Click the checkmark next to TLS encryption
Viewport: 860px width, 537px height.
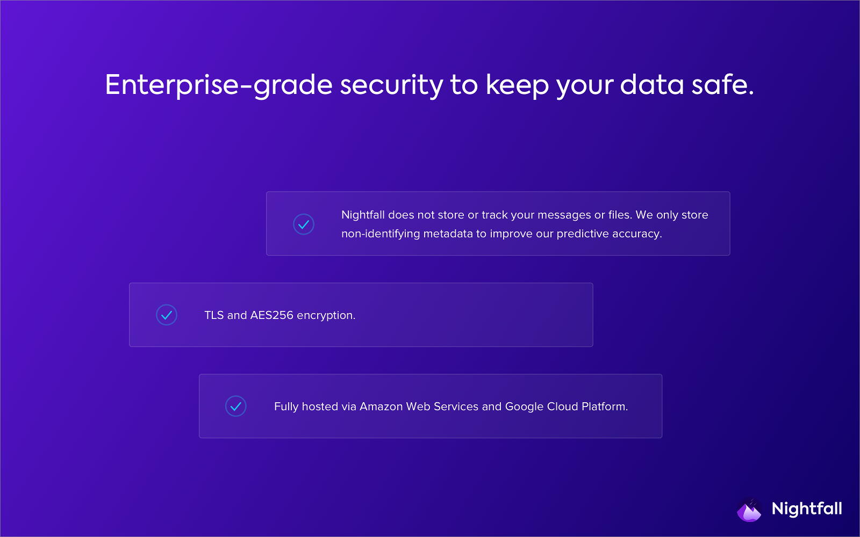pos(167,315)
